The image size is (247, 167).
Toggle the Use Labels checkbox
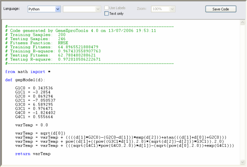coord(107,8)
